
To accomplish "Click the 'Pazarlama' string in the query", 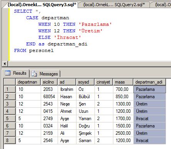I will [x=95, y=24].
